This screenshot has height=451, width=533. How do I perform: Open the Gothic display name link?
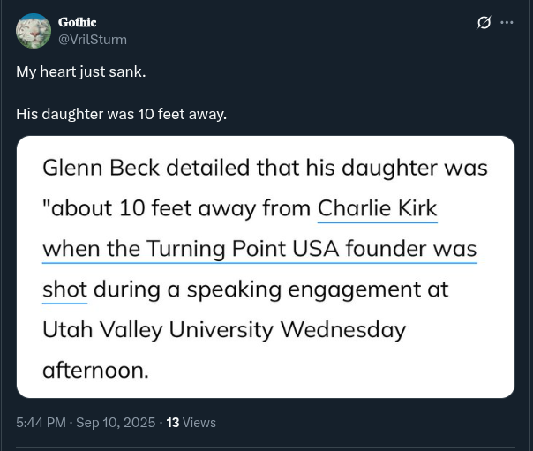[x=77, y=22]
